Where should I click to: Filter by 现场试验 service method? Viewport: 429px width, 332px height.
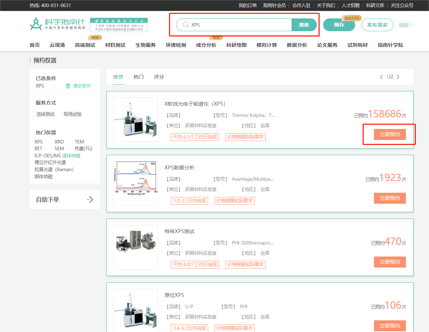click(72, 114)
